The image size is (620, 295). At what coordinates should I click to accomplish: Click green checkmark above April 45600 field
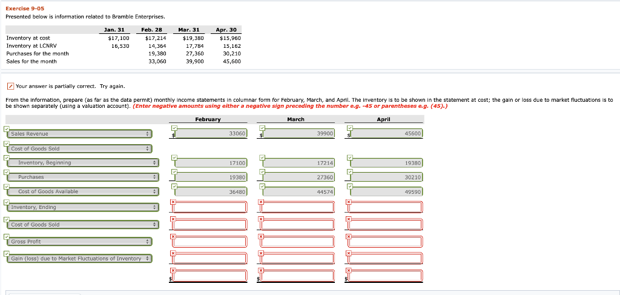pyautogui.click(x=349, y=128)
